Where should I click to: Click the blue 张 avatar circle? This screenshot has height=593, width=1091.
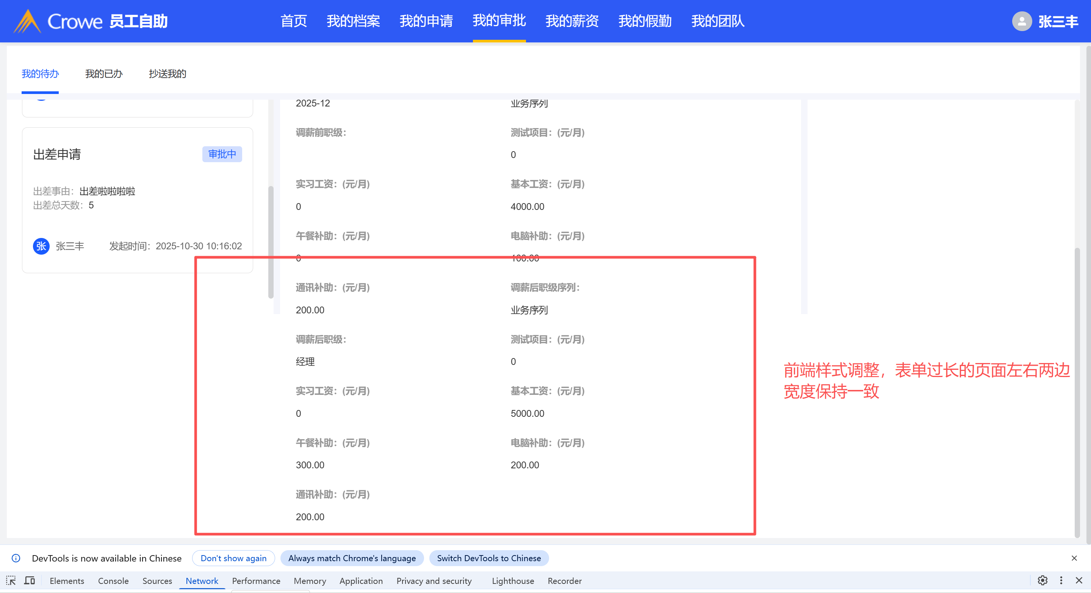pos(41,246)
